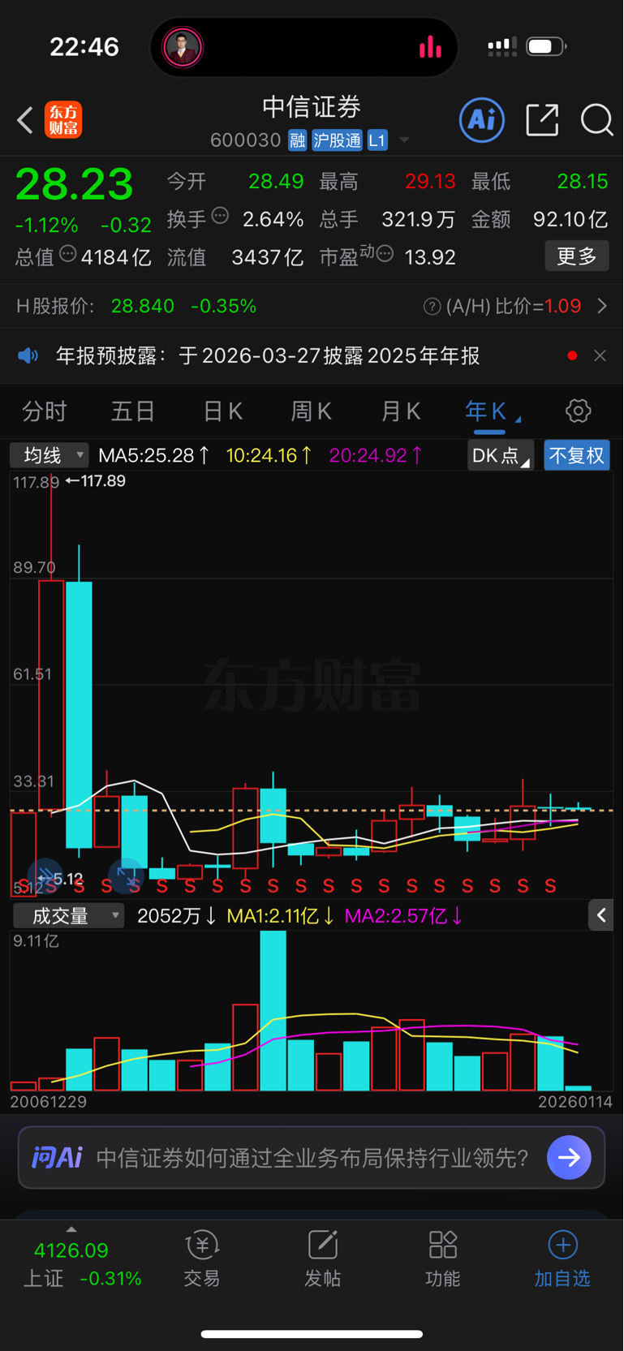Tap the 换手 info icon

click(x=220, y=216)
